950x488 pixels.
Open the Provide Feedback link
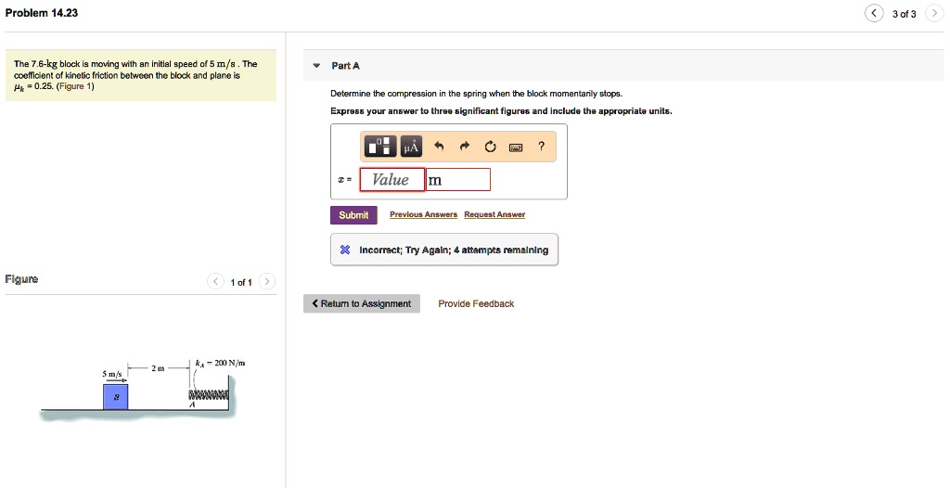[x=476, y=303]
